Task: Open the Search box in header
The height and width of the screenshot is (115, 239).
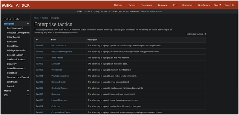Action: [x=229, y=5]
